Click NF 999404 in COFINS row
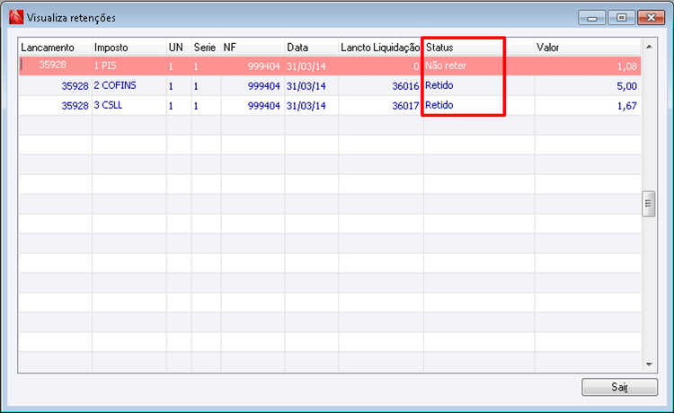This screenshot has height=413, width=674. click(x=253, y=86)
